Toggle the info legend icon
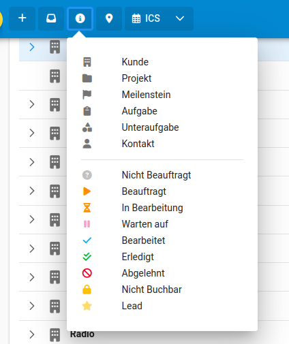The height and width of the screenshot is (344, 289). click(80, 18)
